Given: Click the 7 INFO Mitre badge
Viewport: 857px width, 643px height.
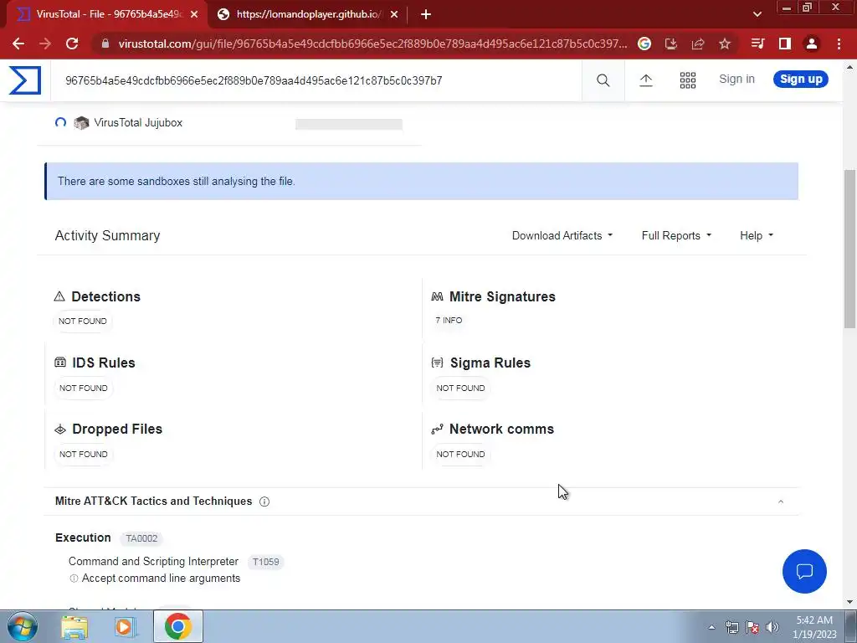Looking at the screenshot, I should (449, 321).
